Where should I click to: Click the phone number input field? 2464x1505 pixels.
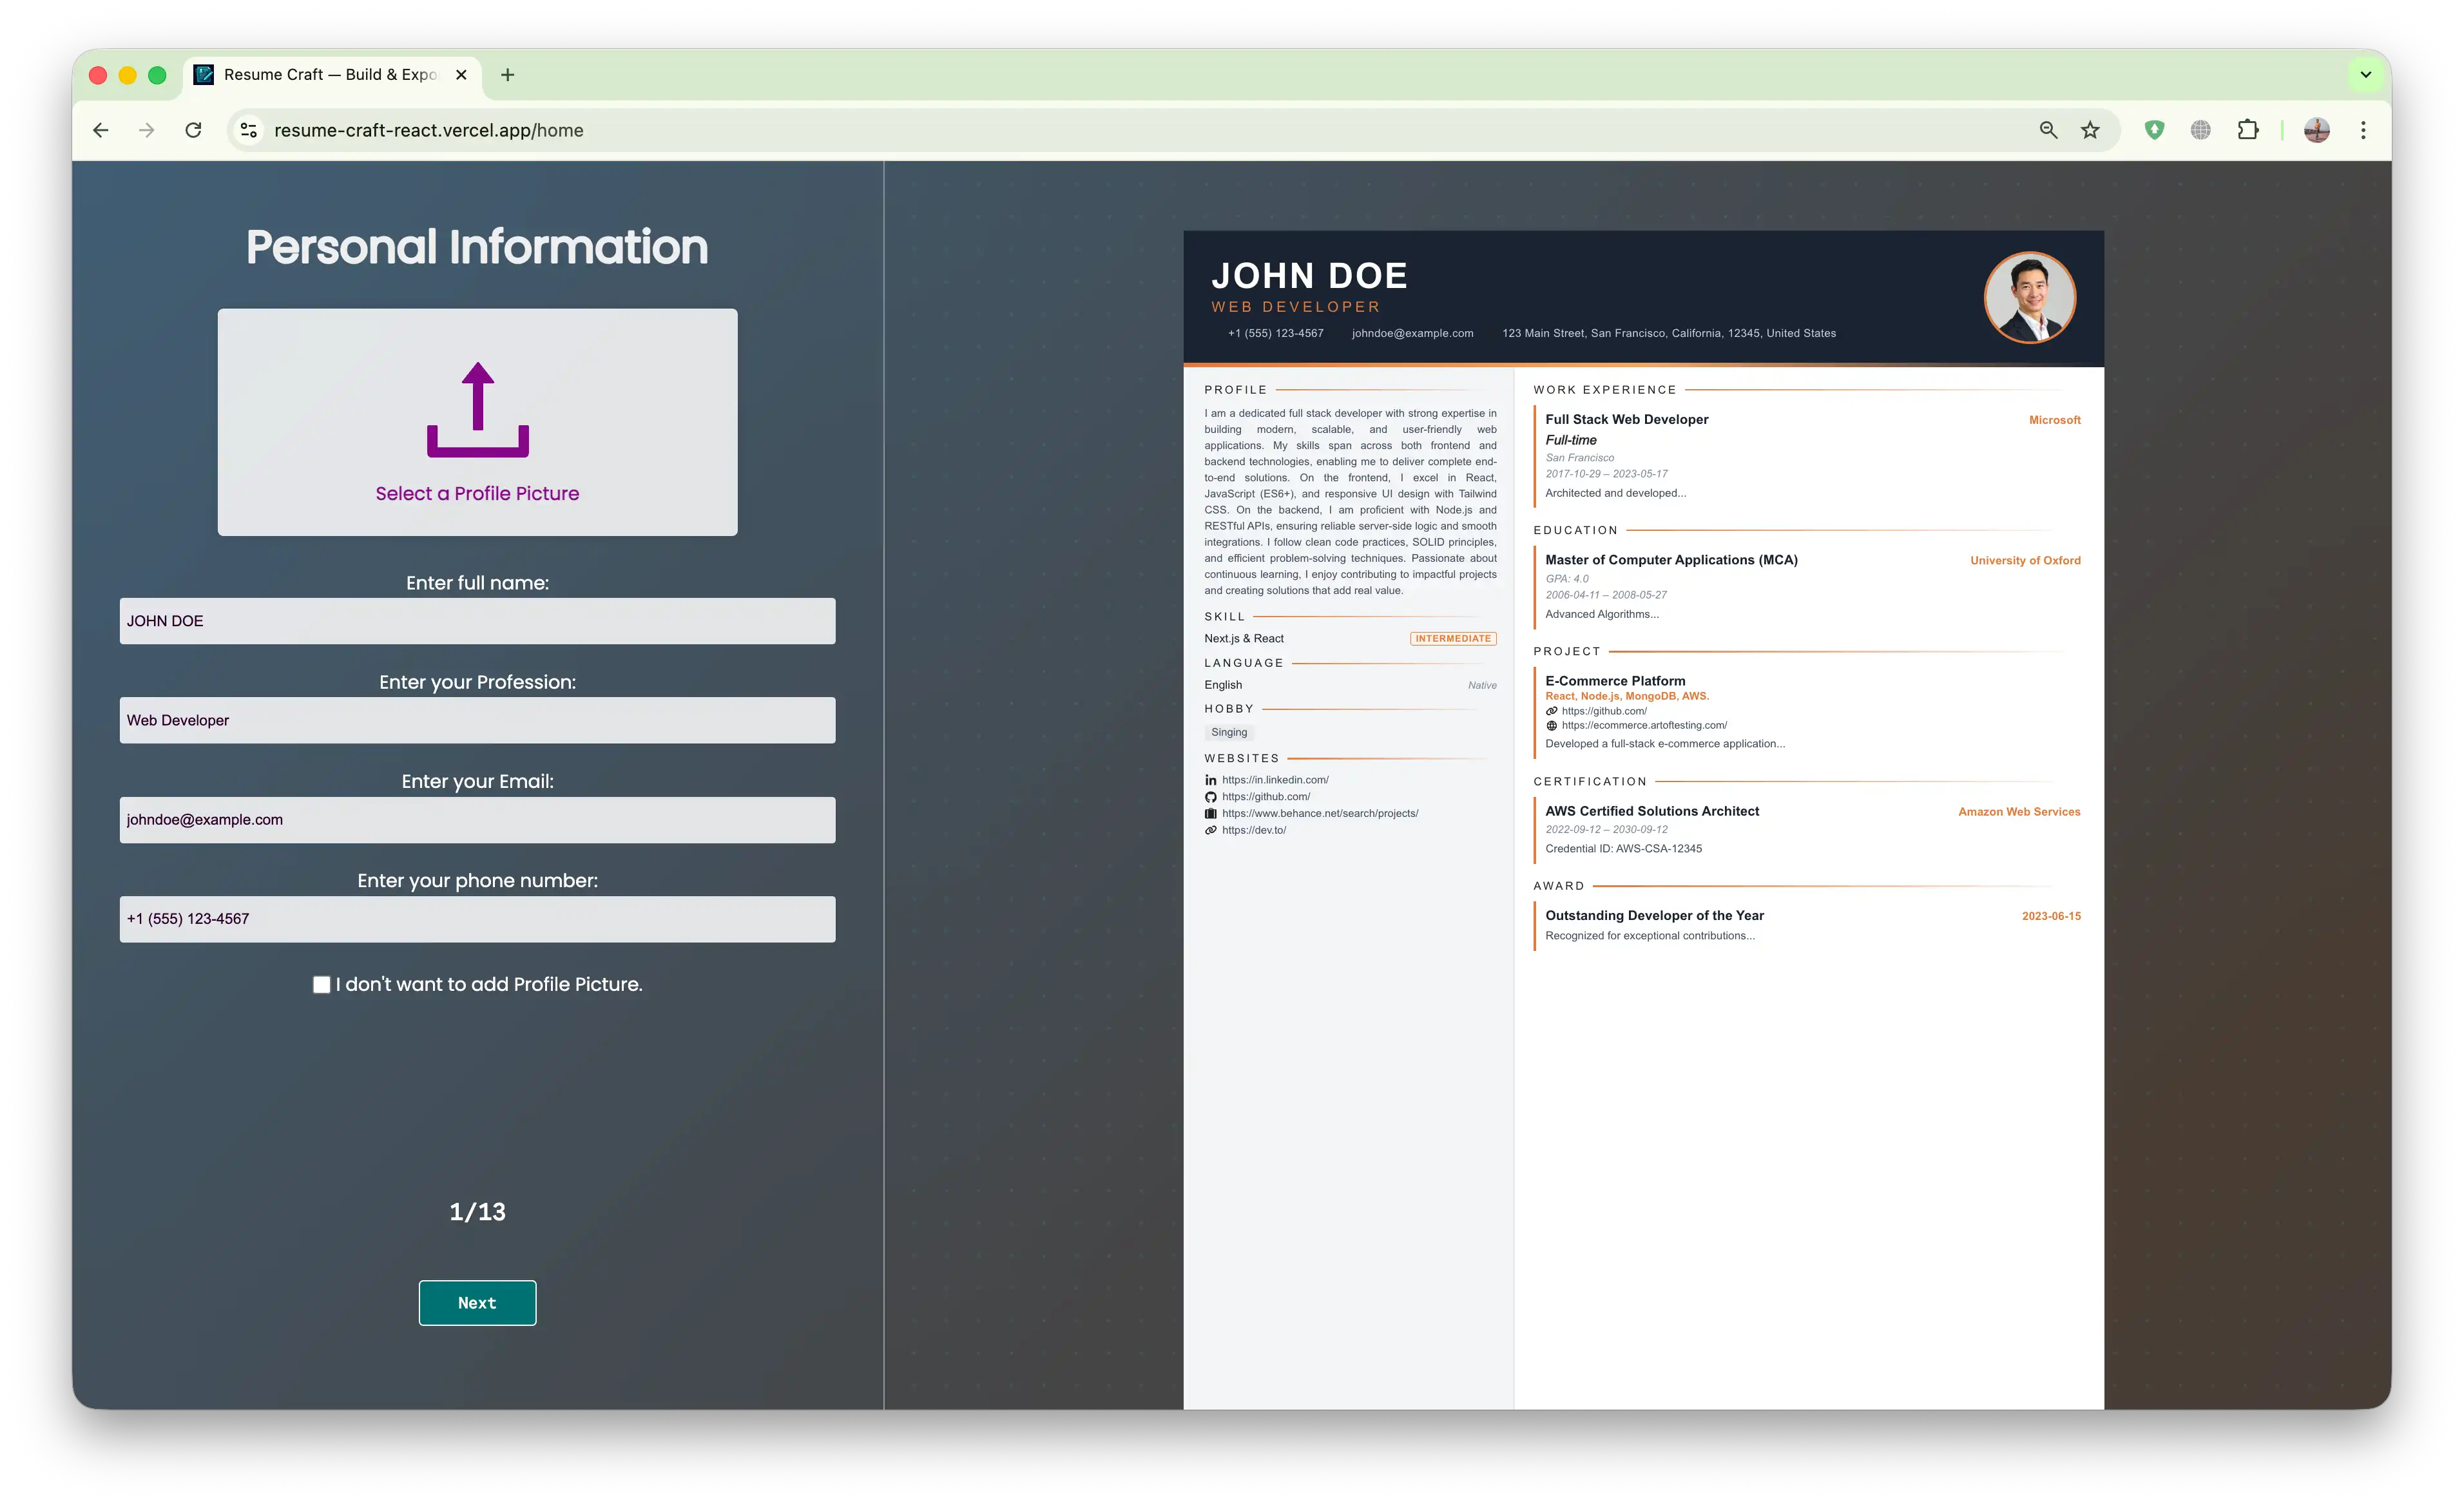coord(477,918)
